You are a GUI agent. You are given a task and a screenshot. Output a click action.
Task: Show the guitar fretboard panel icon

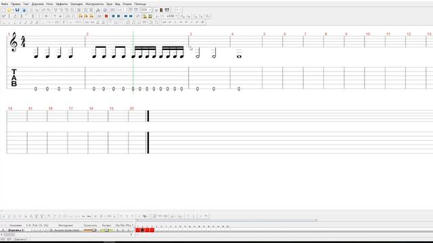pyautogui.click(x=161, y=10)
